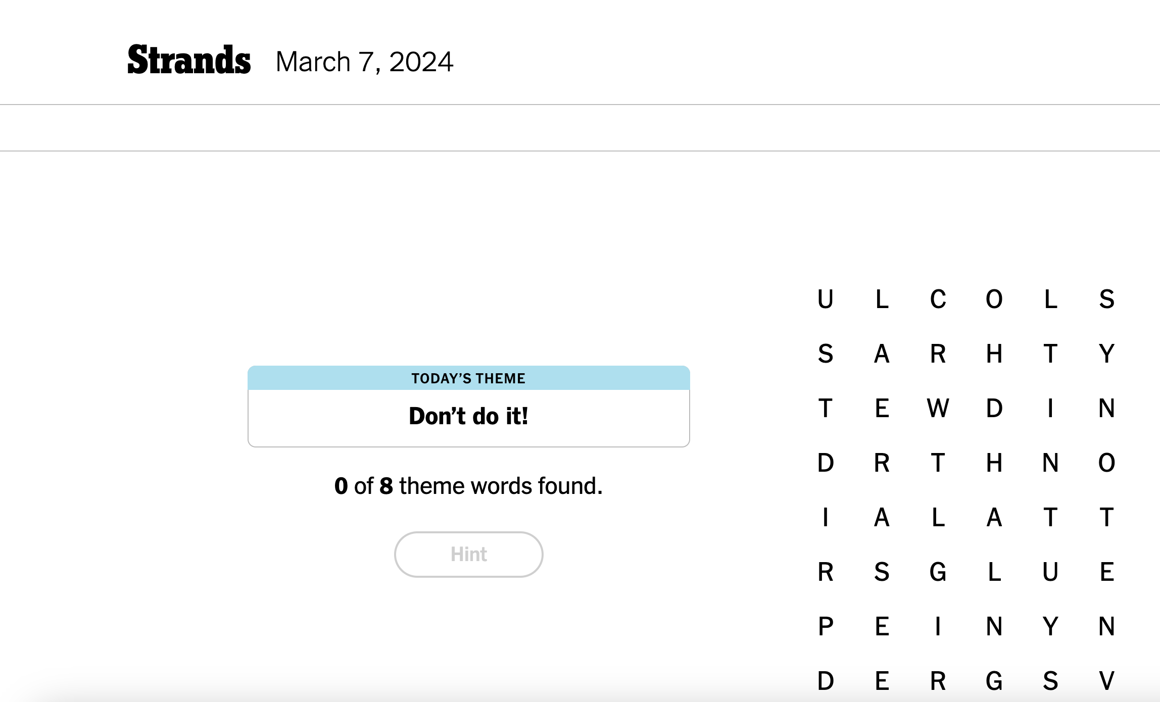This screenshot has height=702, width=1160.
Task: Select letter U in top-left grid corner
Action: (x=826, y=299)
